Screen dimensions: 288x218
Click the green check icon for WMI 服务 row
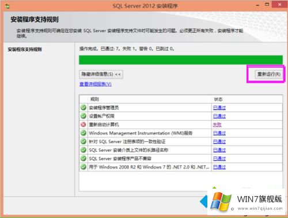[84, 133]
